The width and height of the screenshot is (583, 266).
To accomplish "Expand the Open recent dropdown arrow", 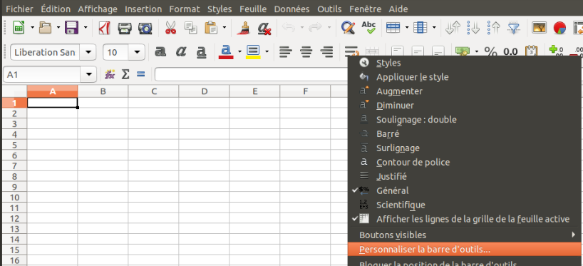I will [58, 28].
